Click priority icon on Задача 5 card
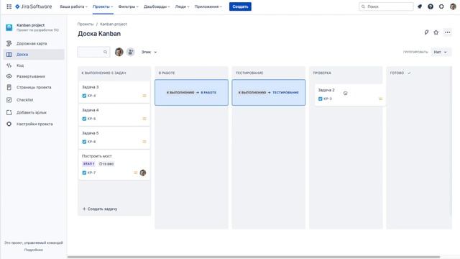Screen dimensions: 460x259 click(144, 142)
